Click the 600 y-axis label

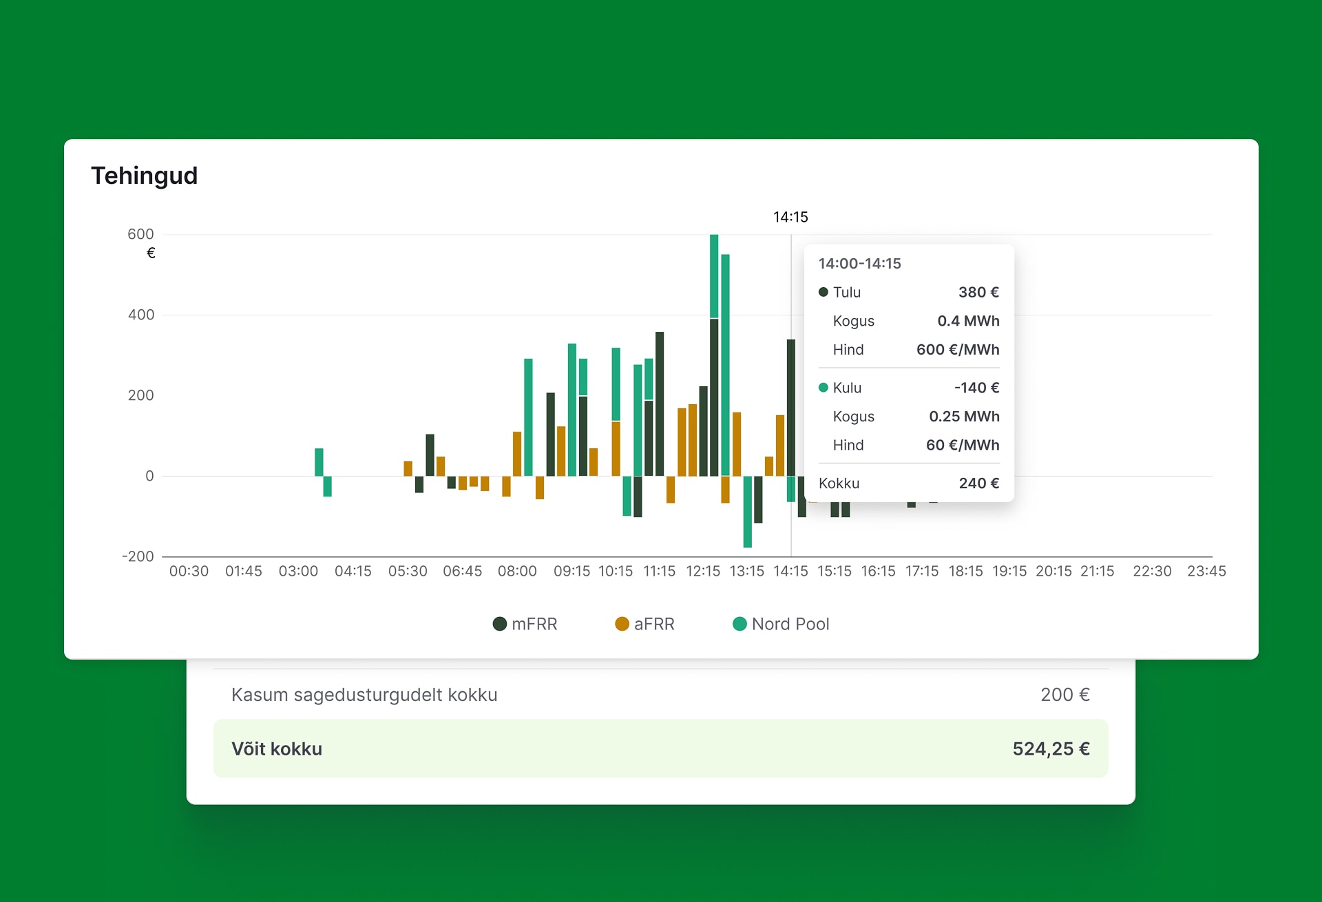(x=140, y=234)
